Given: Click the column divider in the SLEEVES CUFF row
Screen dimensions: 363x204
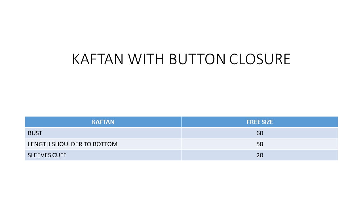Looking at the screenshot, I should click(x=181, y=155).
